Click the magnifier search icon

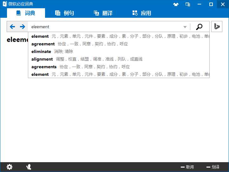(199, 27)
